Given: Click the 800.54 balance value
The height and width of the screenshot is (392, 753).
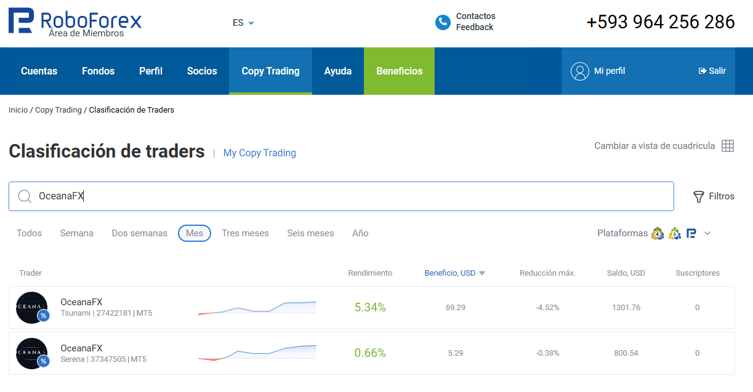Looking at the screenshot, I should coord(626,353).
